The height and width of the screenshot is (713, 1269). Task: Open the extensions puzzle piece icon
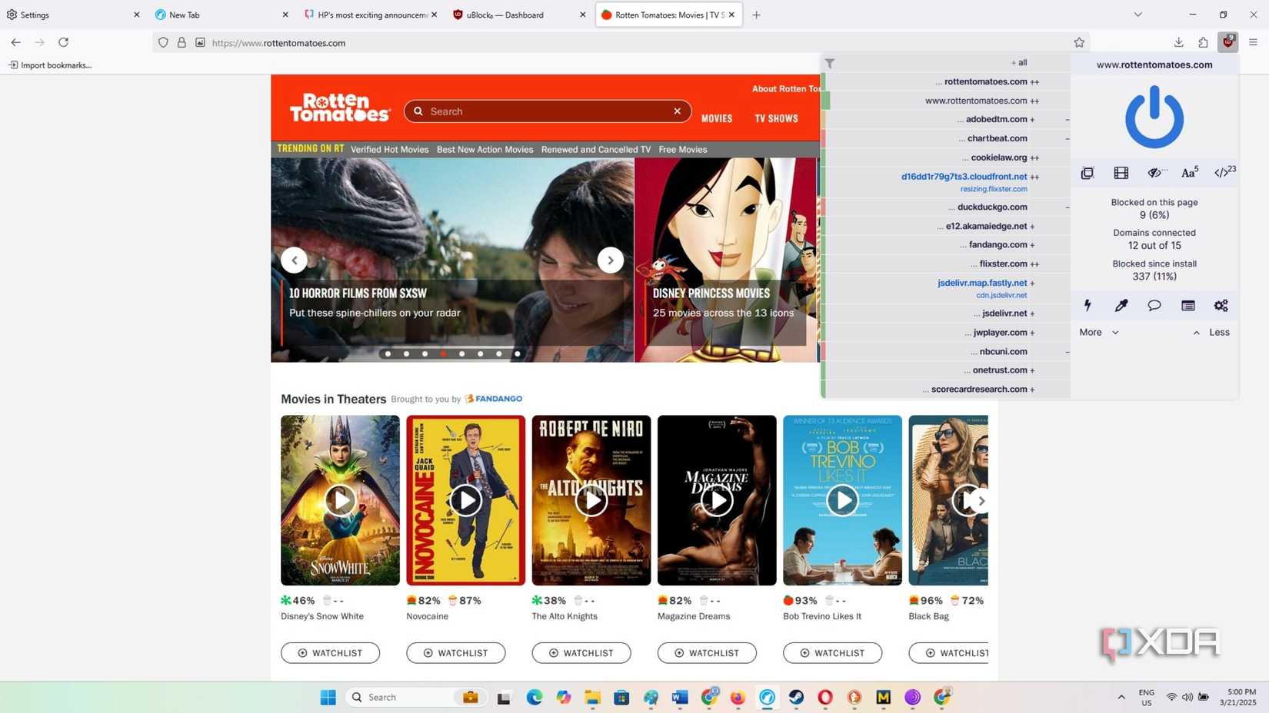click(x=1203, y=42)
